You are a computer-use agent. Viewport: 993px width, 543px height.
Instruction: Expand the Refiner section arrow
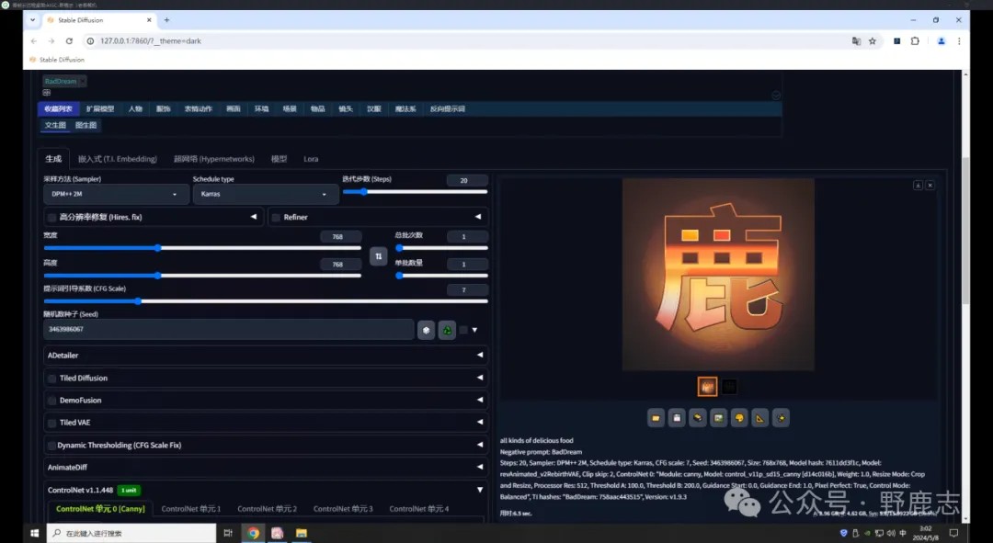click(x=478, y=217)
